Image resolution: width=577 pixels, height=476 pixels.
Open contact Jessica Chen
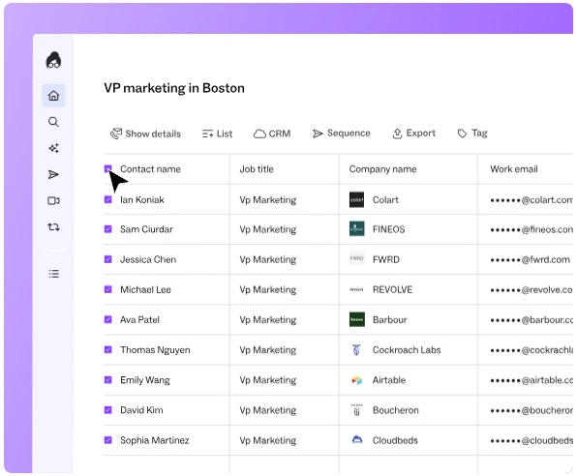148,259
